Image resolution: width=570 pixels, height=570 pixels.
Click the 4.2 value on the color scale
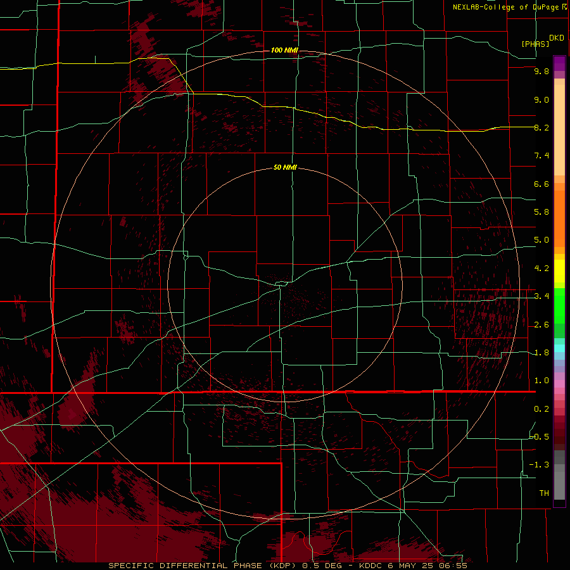tap(541, 269)
